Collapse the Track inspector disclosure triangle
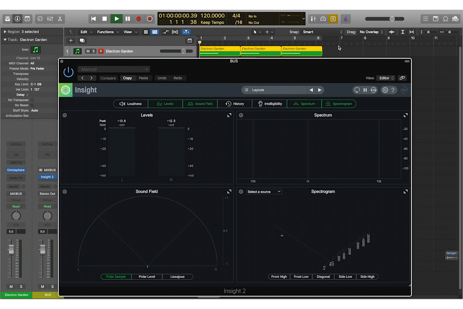This screenshot has width=463, height=309. pyautogui.click(x=5, y=39)
